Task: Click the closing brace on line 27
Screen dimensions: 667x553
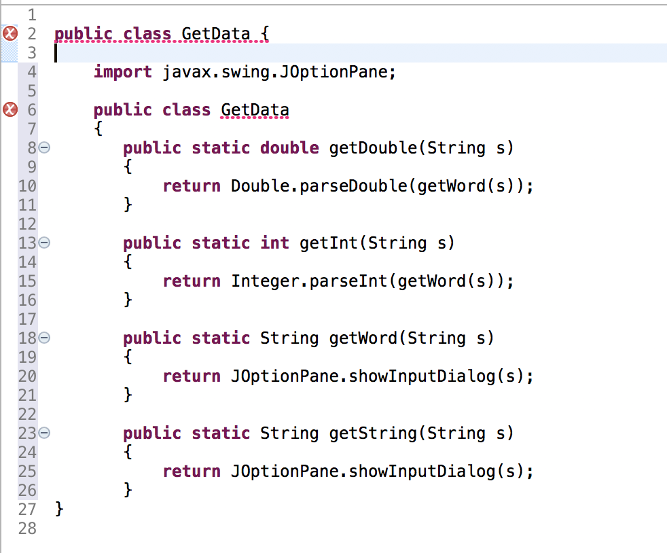Action: (x=58, y=509)
